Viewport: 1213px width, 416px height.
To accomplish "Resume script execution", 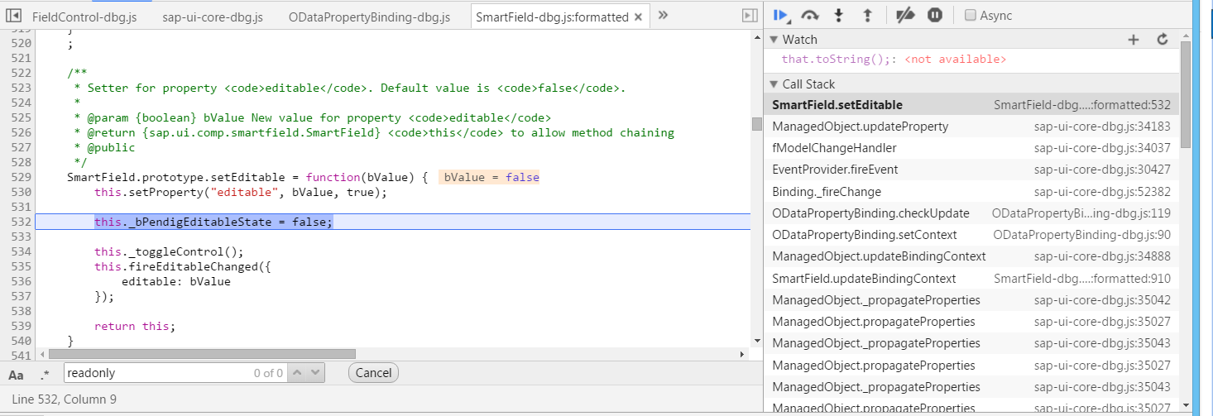I will click(779, 15).
